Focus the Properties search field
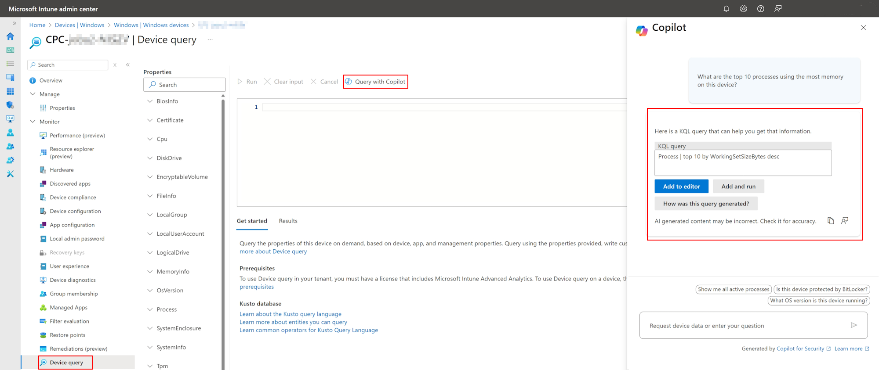Viewport: 879px width, 370px height. (185, 85)
